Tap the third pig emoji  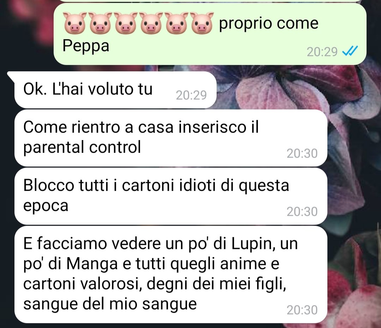click(125, 23)
